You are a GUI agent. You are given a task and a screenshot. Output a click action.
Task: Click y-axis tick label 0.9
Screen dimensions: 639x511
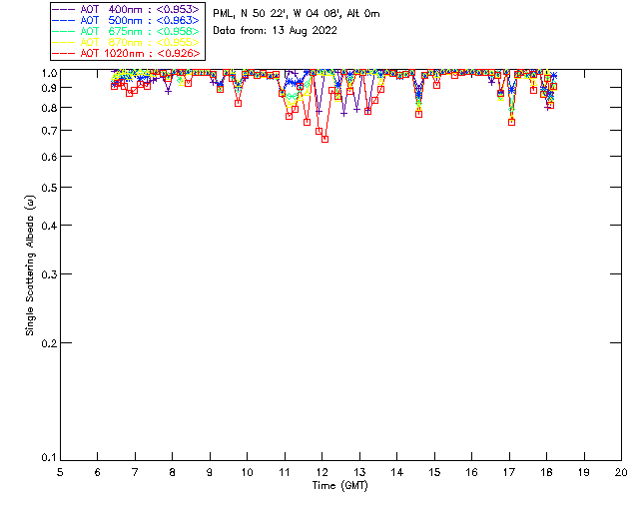pyautogui.click(x=49, y=88)
